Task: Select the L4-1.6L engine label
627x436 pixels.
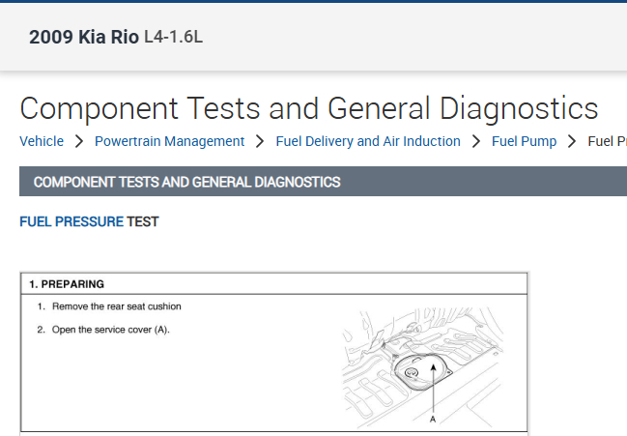Action: [173, 38]
